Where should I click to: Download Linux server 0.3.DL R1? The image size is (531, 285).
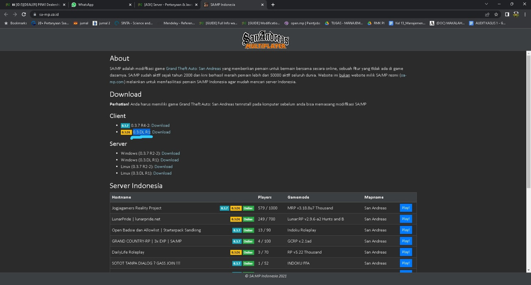(x=162, y=173)
